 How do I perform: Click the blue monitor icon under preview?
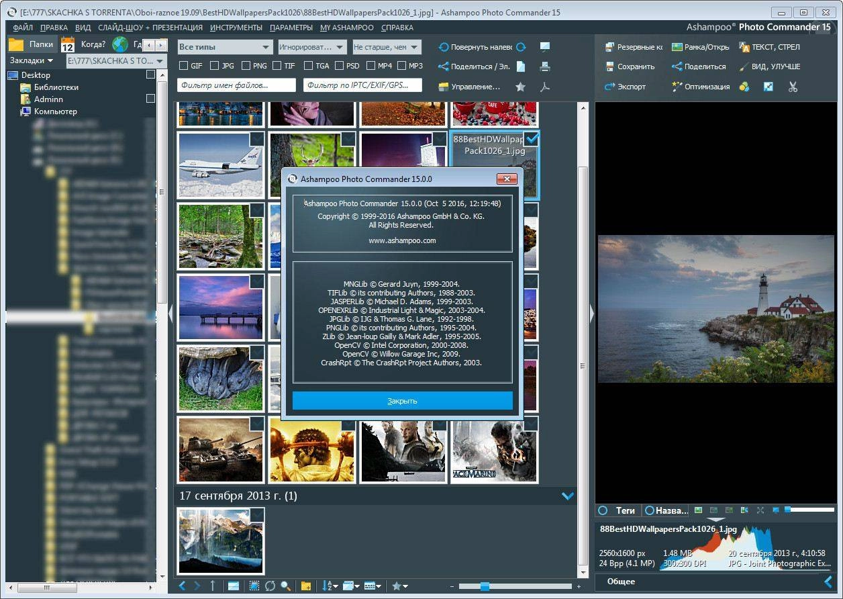(775, 510)
